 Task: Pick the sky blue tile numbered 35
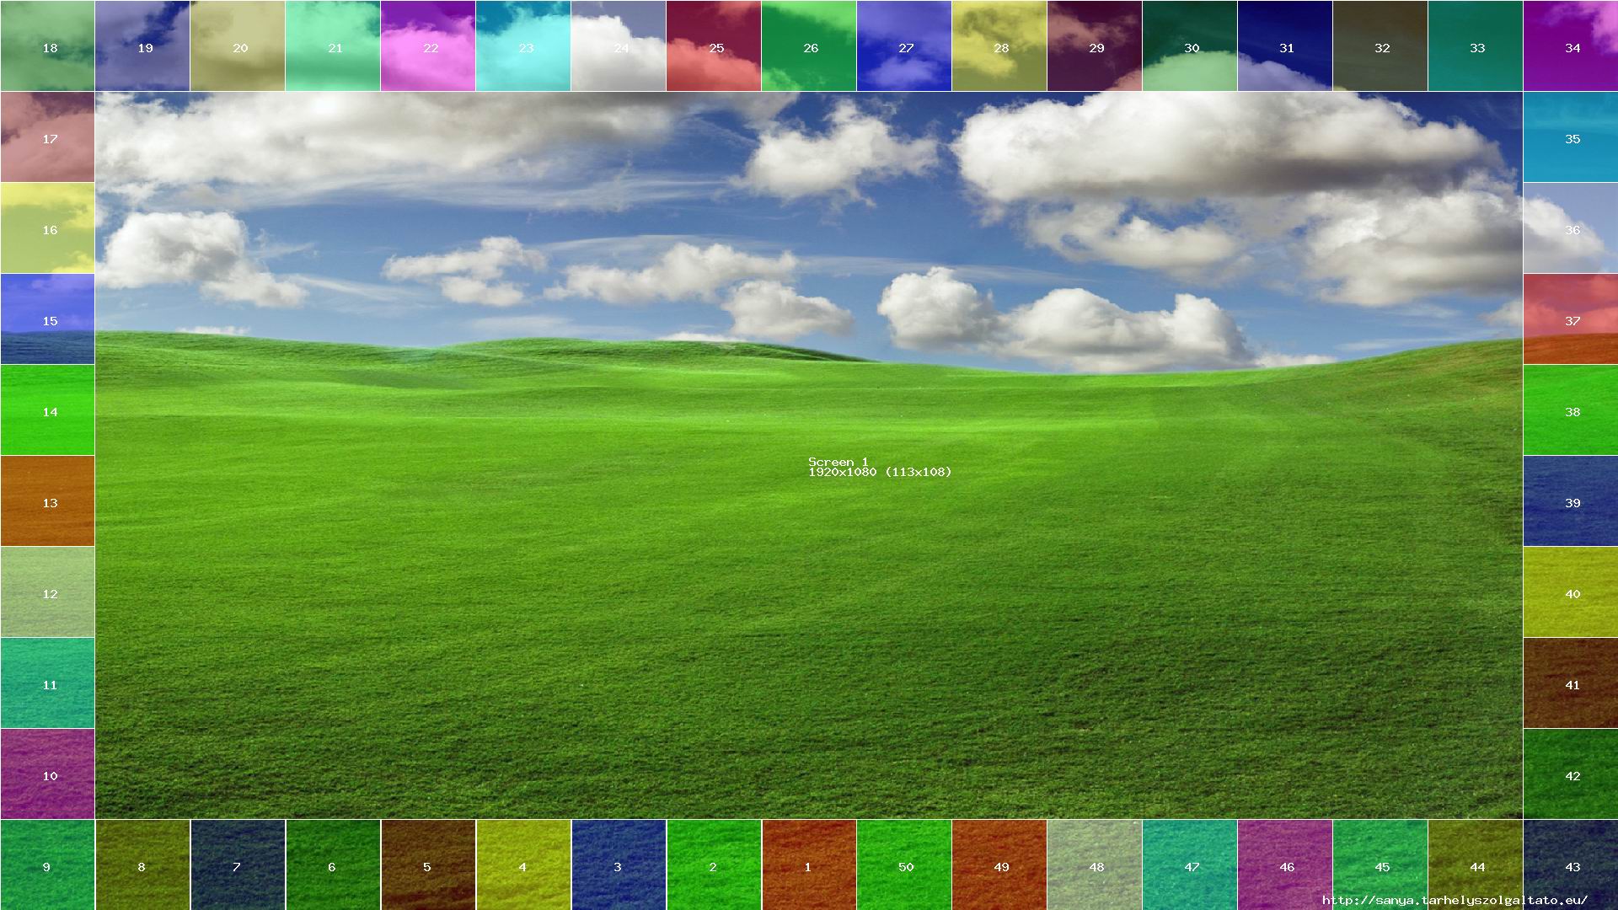pos(1571,136)
